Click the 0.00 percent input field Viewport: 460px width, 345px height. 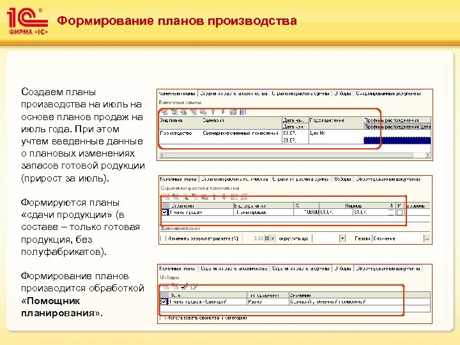[254, 238]
